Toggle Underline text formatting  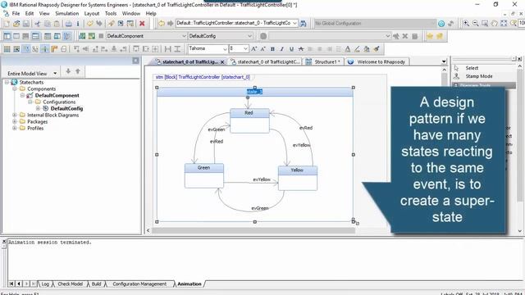point(291,49)
